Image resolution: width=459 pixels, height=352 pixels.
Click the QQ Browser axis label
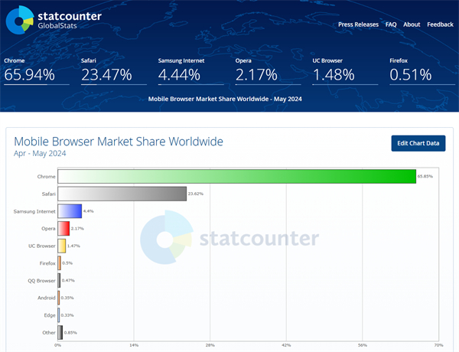point(41,280)
